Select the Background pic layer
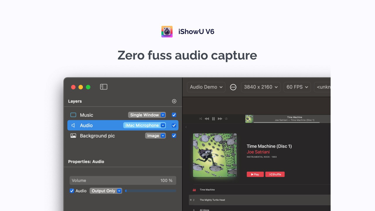This screenshot has height=211, width=375. (97, 136)
